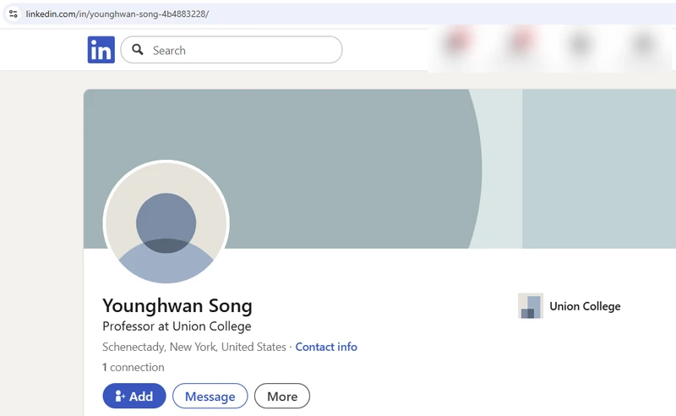The width and height of the screenshot is (676, 416).
Task: Click the headline Professor at Union College
Action: 177,326
